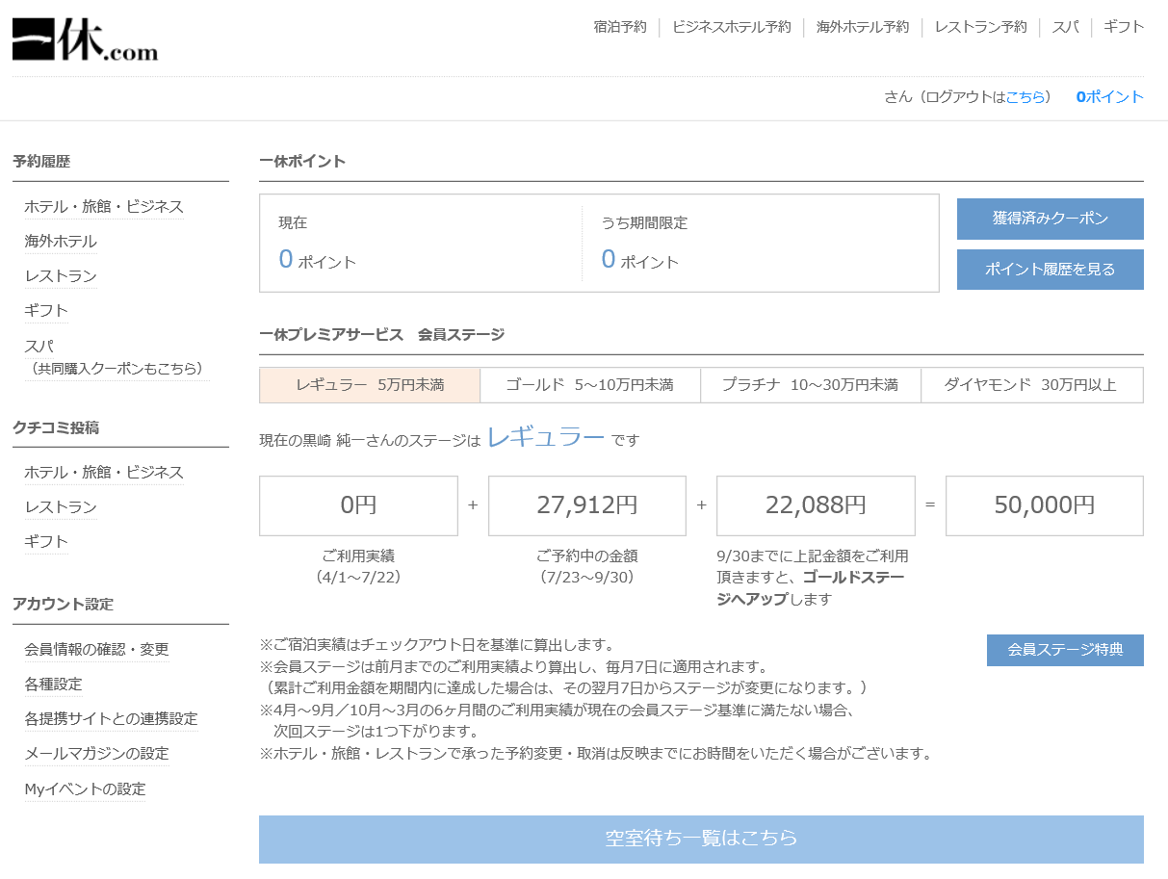This screenshot has height=879, width=1168.
Task: Click the ポイント履歴を見る button
Action: (x=1051, y=270)
